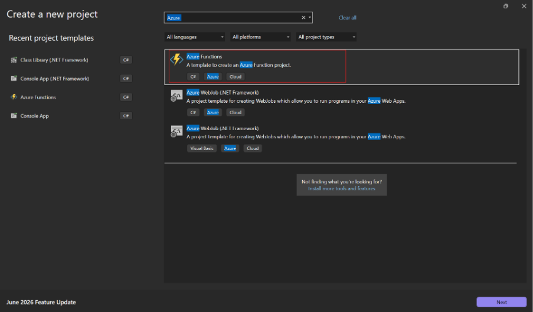Select the Azure WebJob template tagged Visual Basic
533x312 pixels.
pos(342,139)
